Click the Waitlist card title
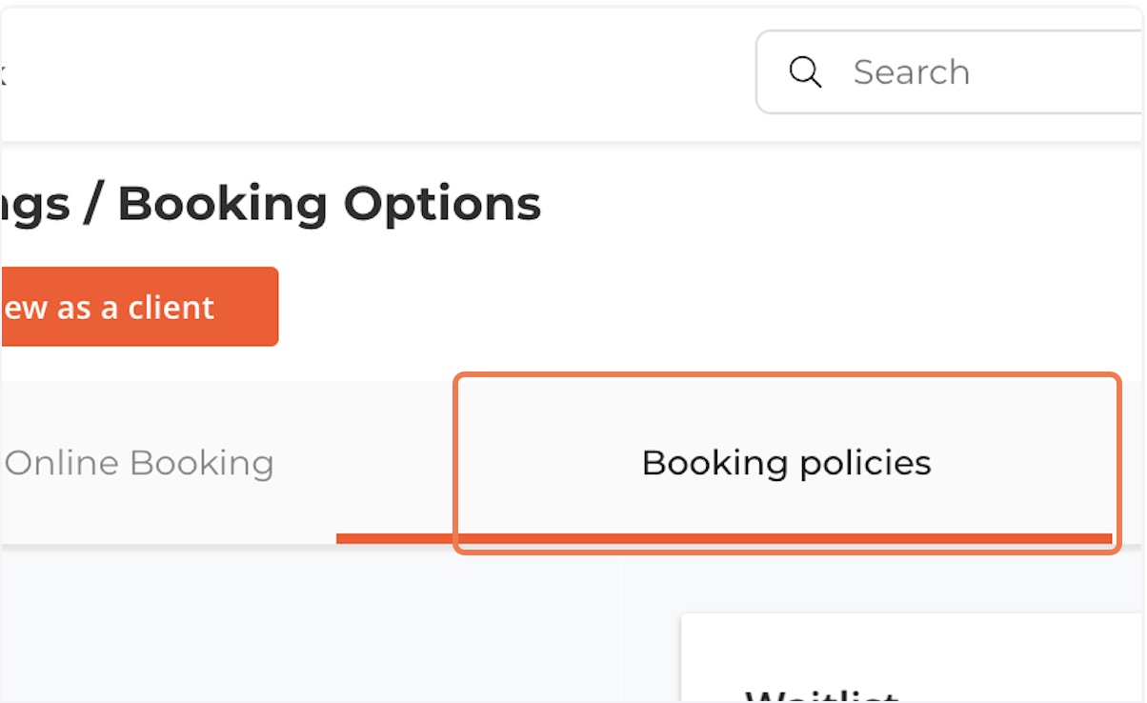Viewport: 1147px width, 703px height. tap(822, 696)
